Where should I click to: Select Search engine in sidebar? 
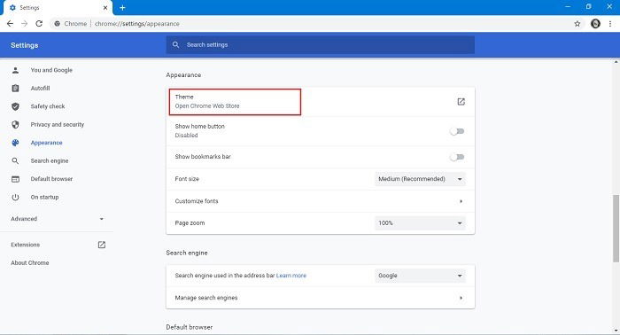tap(50, 161)
